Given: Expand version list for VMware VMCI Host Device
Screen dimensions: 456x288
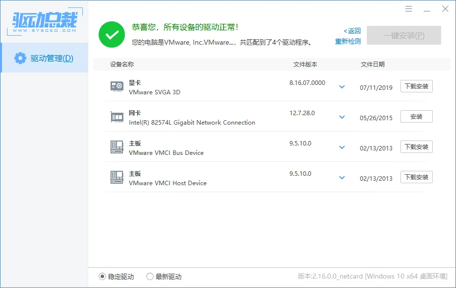Looking at the screenshot, I should pyautogui.click(x=342, y=177).
